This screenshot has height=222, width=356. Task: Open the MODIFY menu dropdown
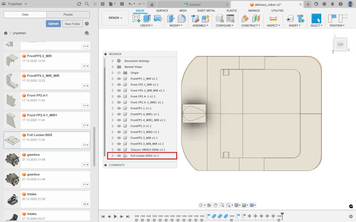176,25
